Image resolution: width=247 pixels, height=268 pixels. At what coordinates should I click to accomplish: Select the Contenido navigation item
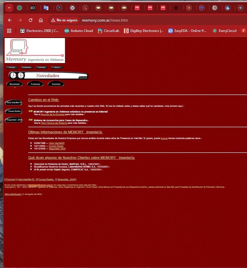(x=42, y=67)
